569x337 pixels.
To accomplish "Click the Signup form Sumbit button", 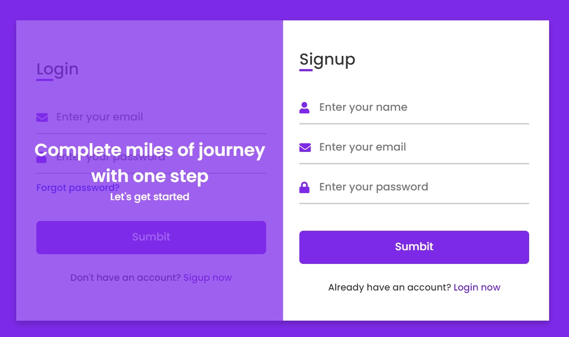I will pos(414,247).
